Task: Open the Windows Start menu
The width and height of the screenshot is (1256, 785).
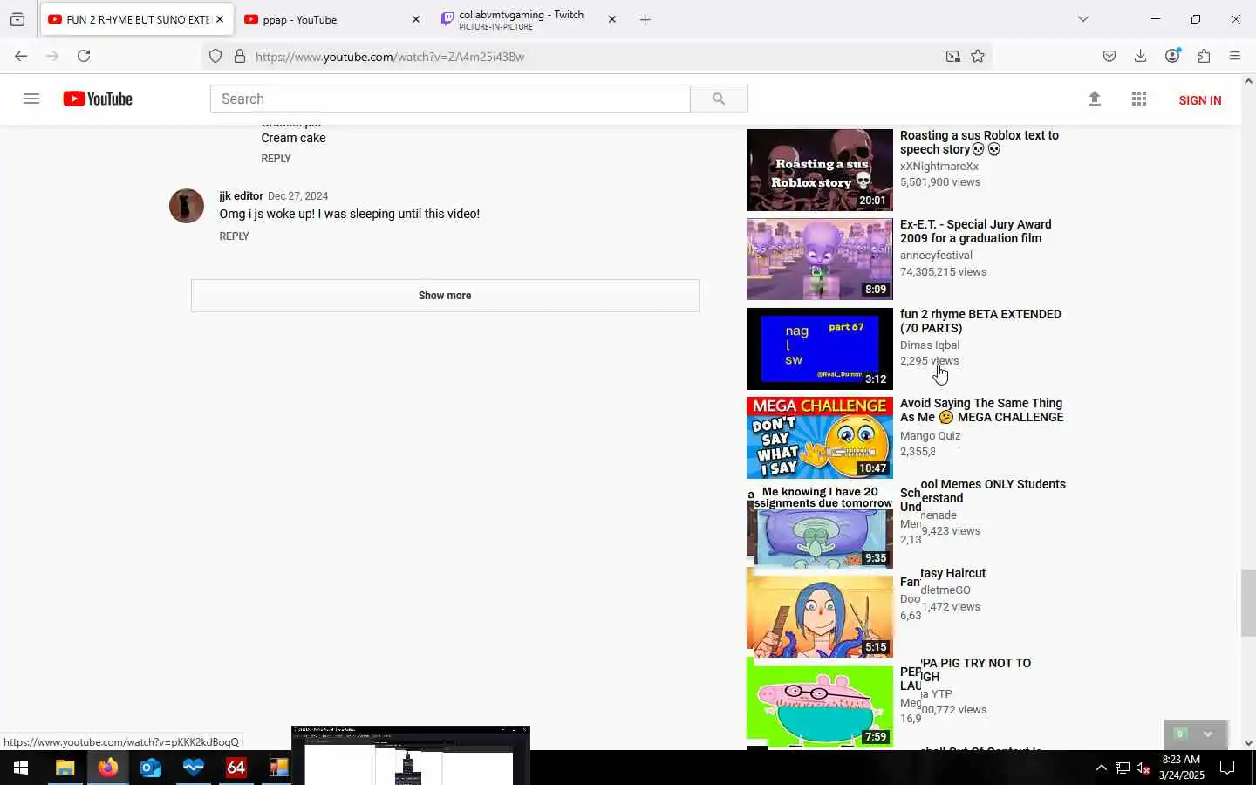Action: [21, 768]
